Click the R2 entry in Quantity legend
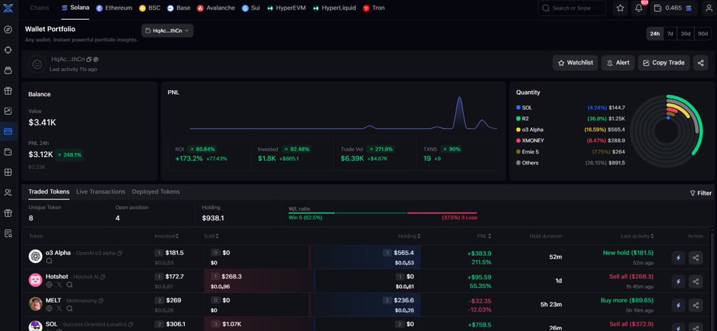 tap(570, 118)
